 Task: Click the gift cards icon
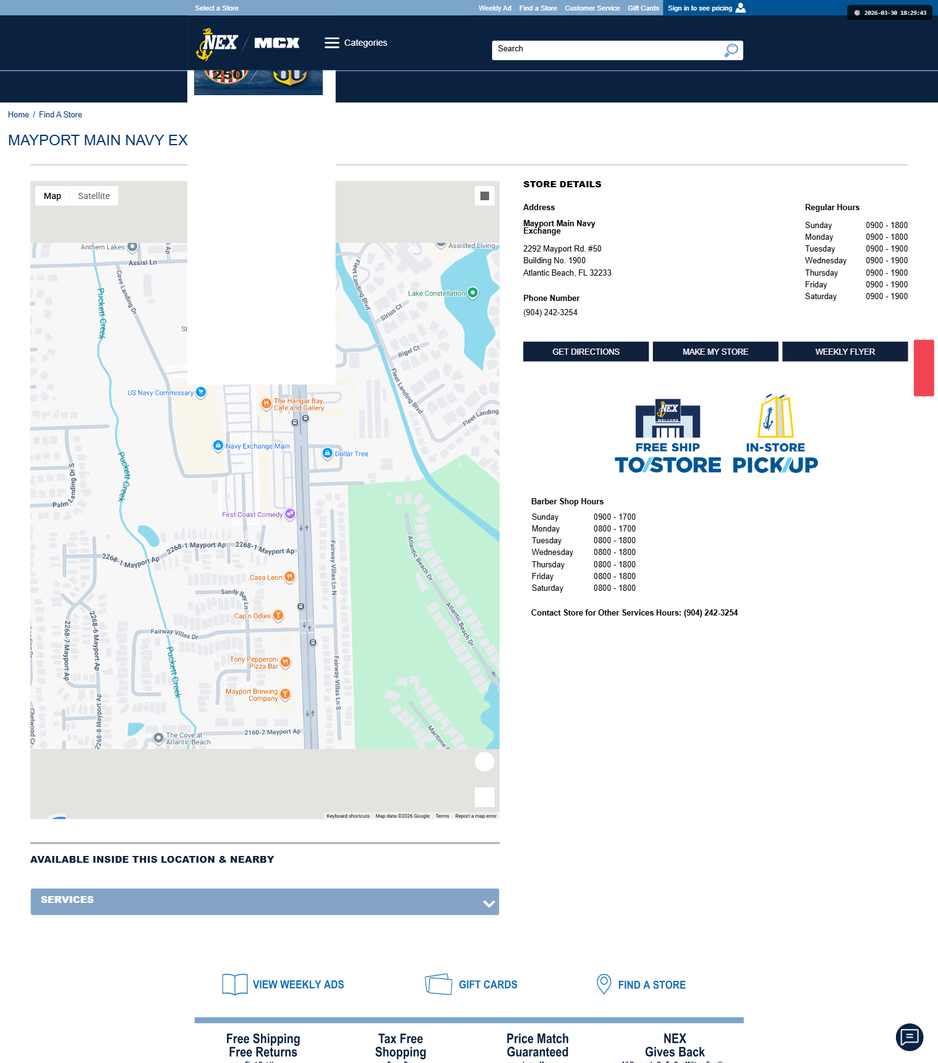pos(438,985)
